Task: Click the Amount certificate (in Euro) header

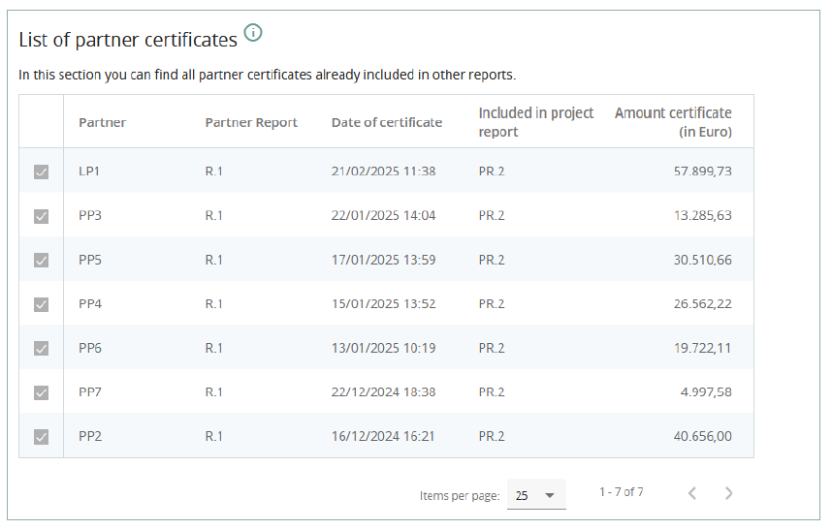Action: 673,122
